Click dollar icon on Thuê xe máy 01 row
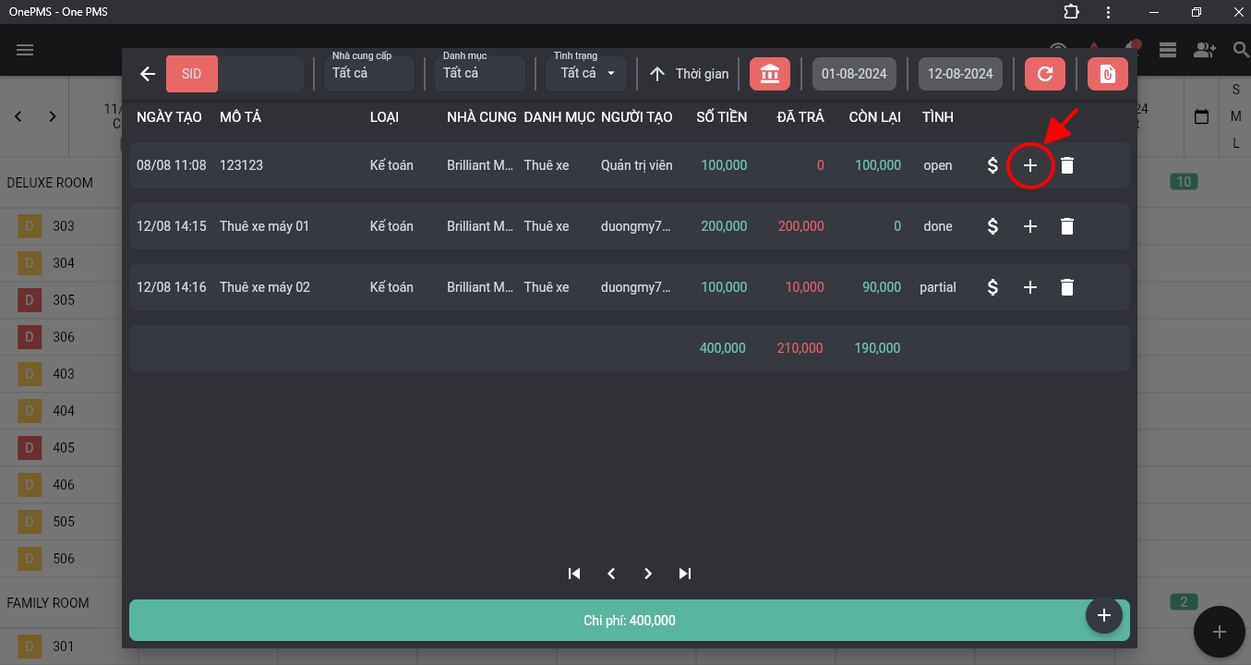The width and height of the screenshot is (1251, 665). [x=992, y=226]
